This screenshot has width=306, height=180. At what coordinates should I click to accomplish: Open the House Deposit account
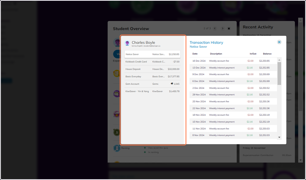(x=152, y=69)
